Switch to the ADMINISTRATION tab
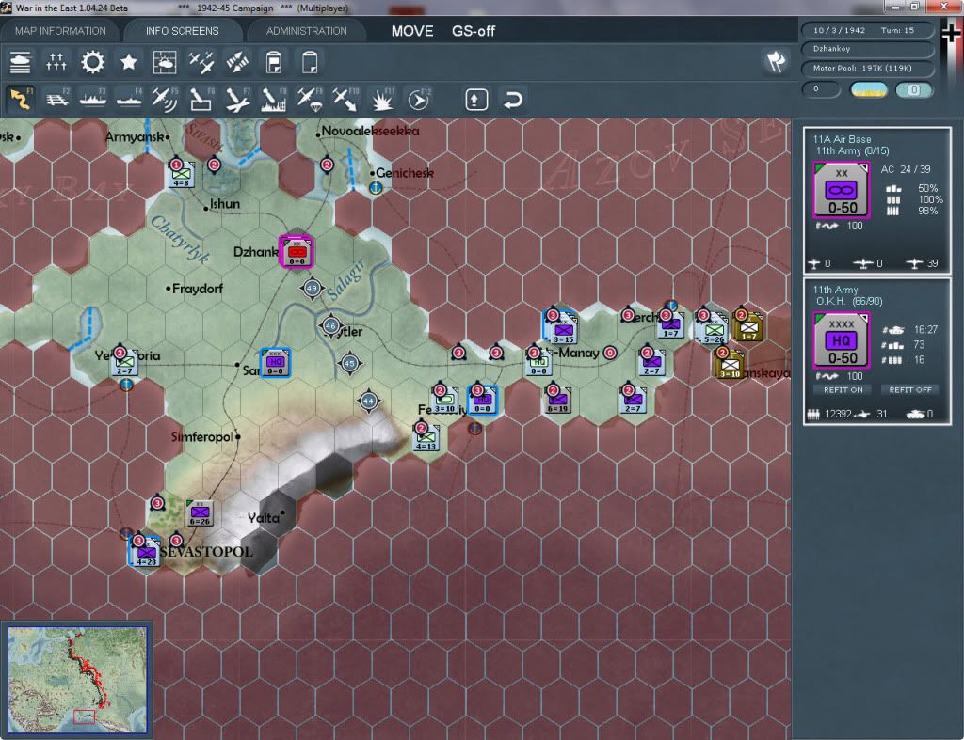This screenshot has height=740, width=964. coord(306,31)
